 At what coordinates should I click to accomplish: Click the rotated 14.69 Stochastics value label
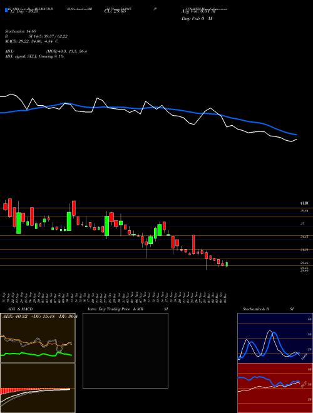[303, 357]
